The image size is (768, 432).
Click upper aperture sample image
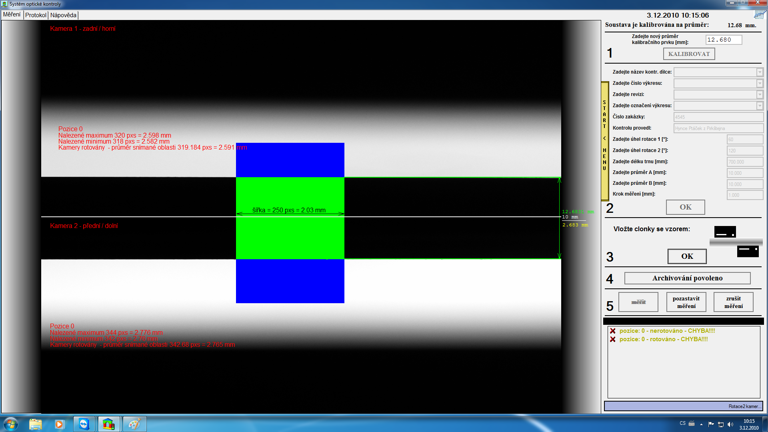(x=725, y=232)
